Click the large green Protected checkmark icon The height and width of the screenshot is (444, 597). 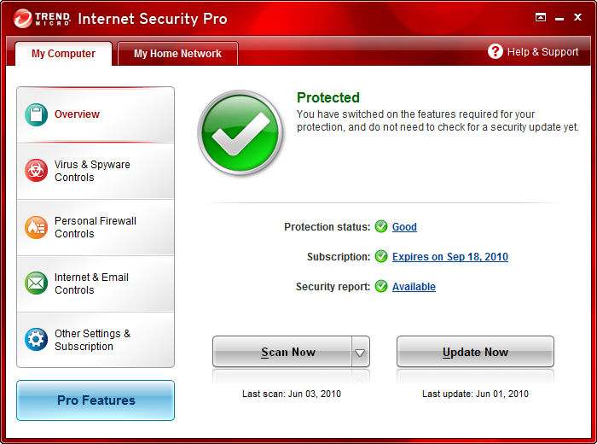point(241,133)
